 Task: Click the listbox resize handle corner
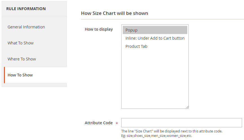click(187, 107)
